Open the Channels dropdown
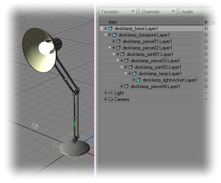This screenshot has height=183, width=221. click(x=158, y=12)
